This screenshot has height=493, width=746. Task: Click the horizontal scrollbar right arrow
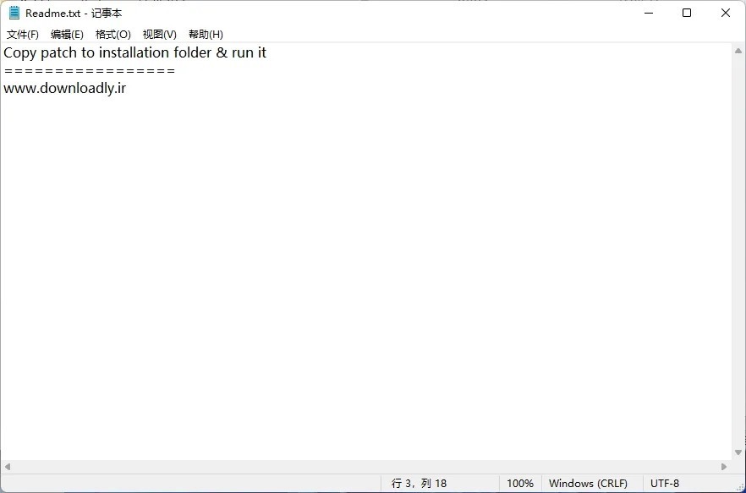pos(724,467)
